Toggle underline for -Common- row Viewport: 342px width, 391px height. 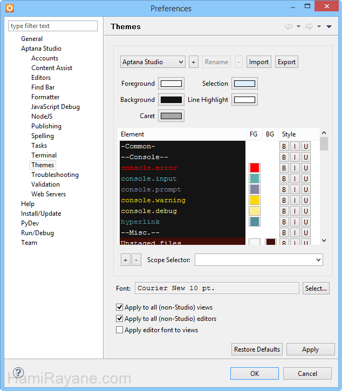pos(305,146)
